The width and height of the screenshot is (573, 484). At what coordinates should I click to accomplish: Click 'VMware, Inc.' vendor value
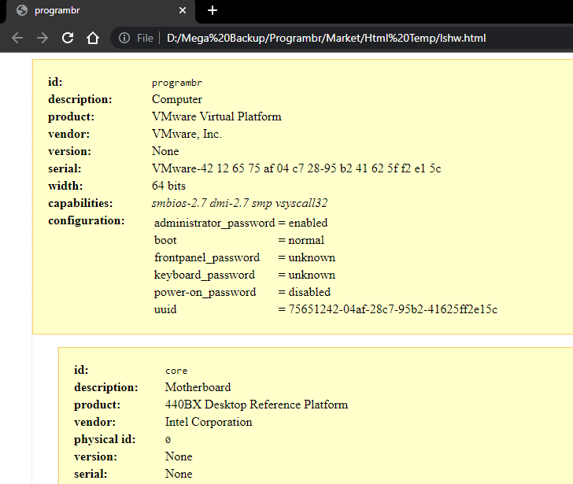[187, 134]
